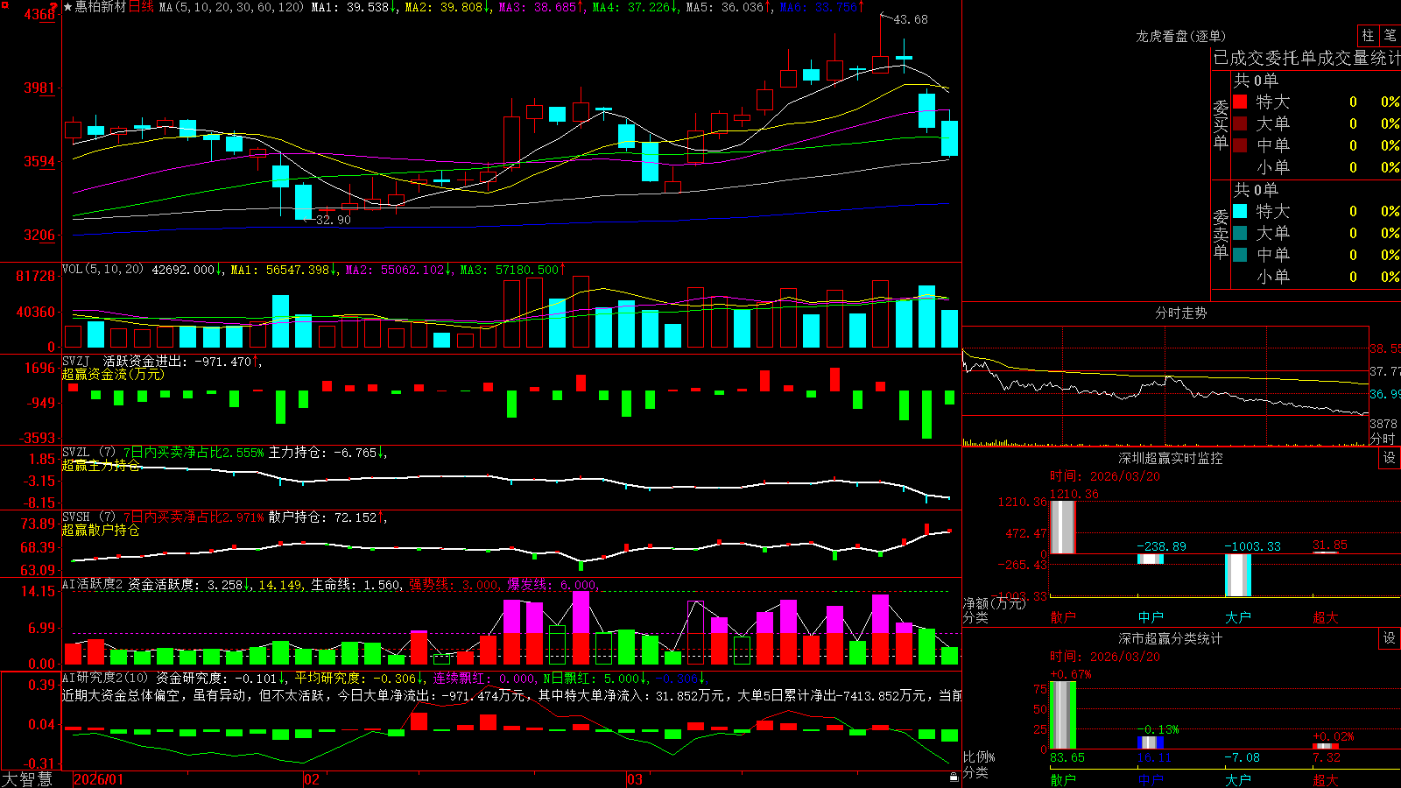1401x788 pixels.
Task: Click the 4368 price axis label
Action: click(x=39, y=14)
